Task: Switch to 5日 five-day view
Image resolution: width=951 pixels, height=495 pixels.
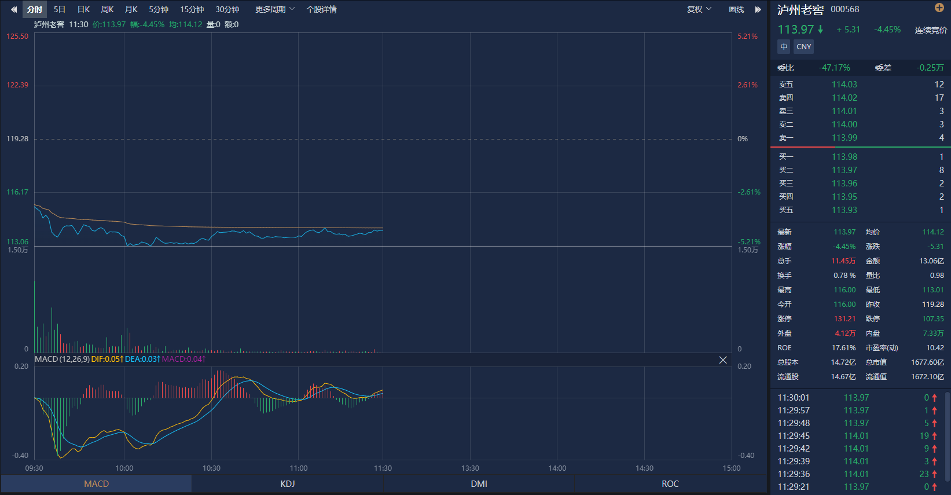Action: [x=60, y=9]
